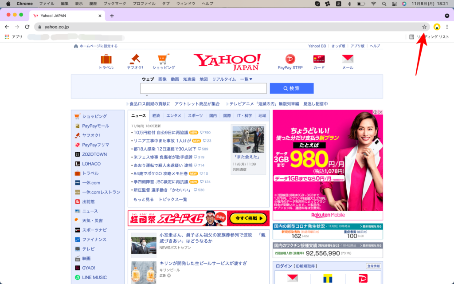Viewport: 454px width, 284px height.
Task: Click the ID新規取得 link
Action: pyautogui.click(x=306, y=266)
